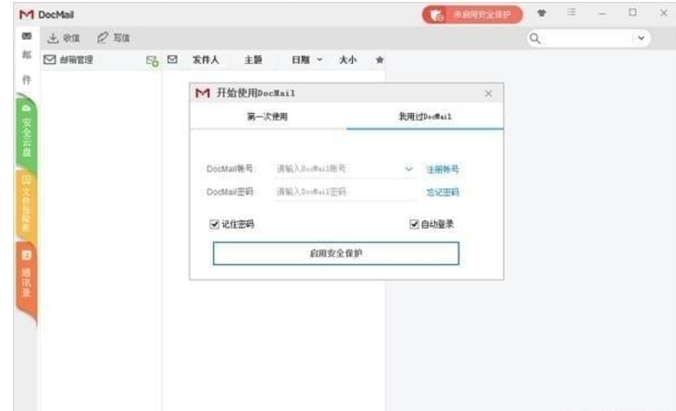
Task: Click the 收信 receive mail icon
Action: click(x=53, y=38)
